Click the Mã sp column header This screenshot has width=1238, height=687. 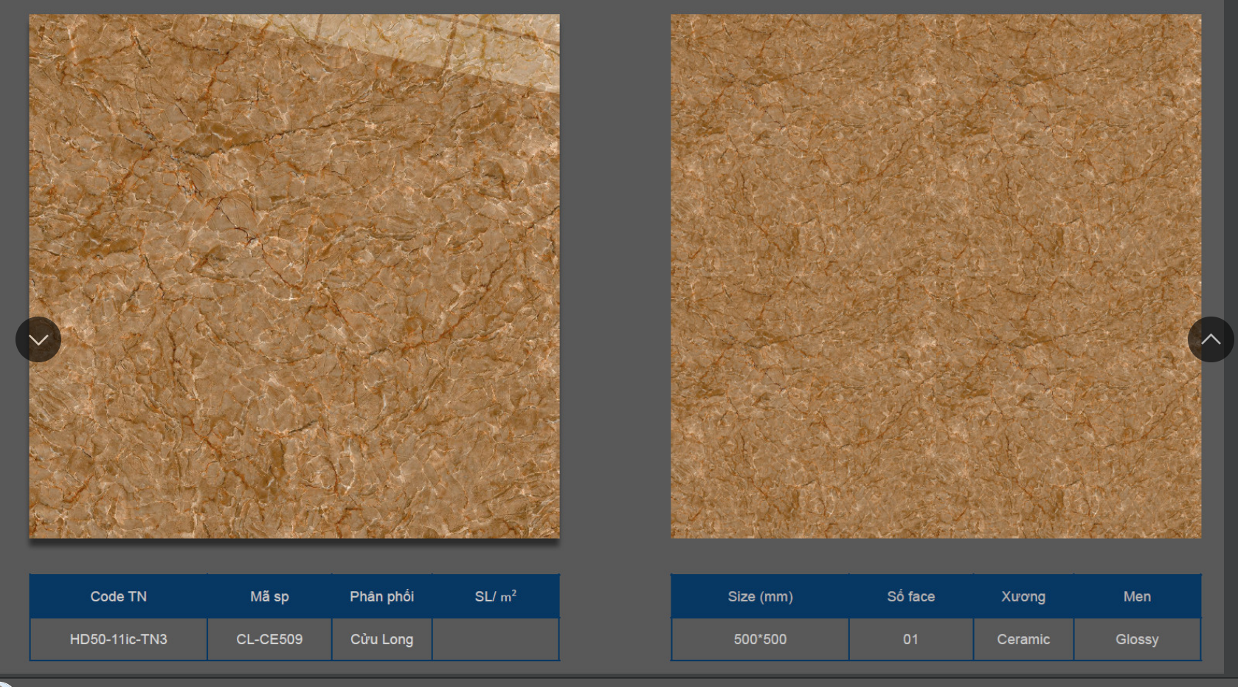pos(269,596)
